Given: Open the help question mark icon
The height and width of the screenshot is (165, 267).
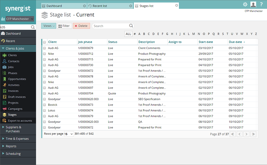Looking at the screenshot, I should click(x=261, y=4).
